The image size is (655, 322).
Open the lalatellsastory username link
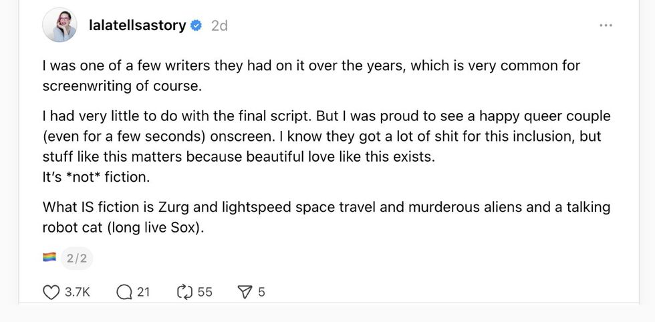click(137, 25)
